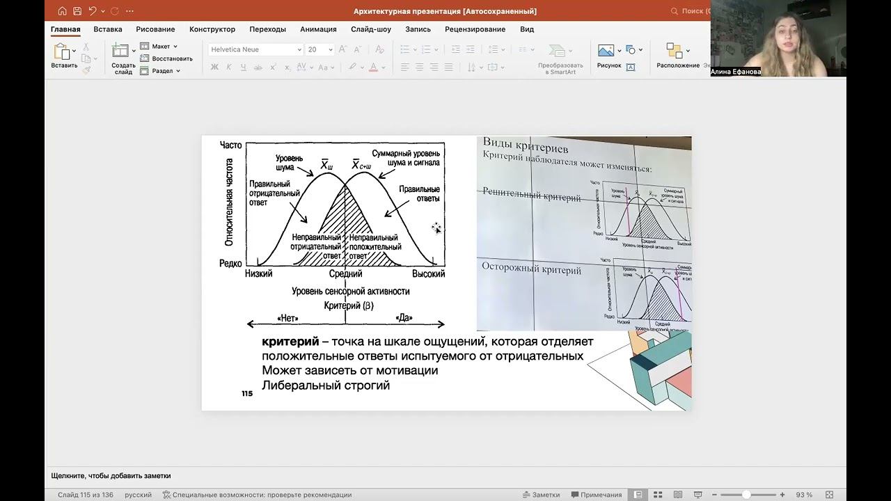Open reading view from status bar
Image resolution: width=891 pixels, height=501 pixels.
(678, 495)
